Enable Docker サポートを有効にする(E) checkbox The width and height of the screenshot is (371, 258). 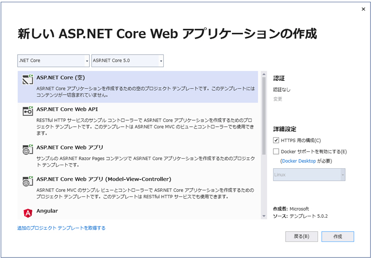click(276, 151)
